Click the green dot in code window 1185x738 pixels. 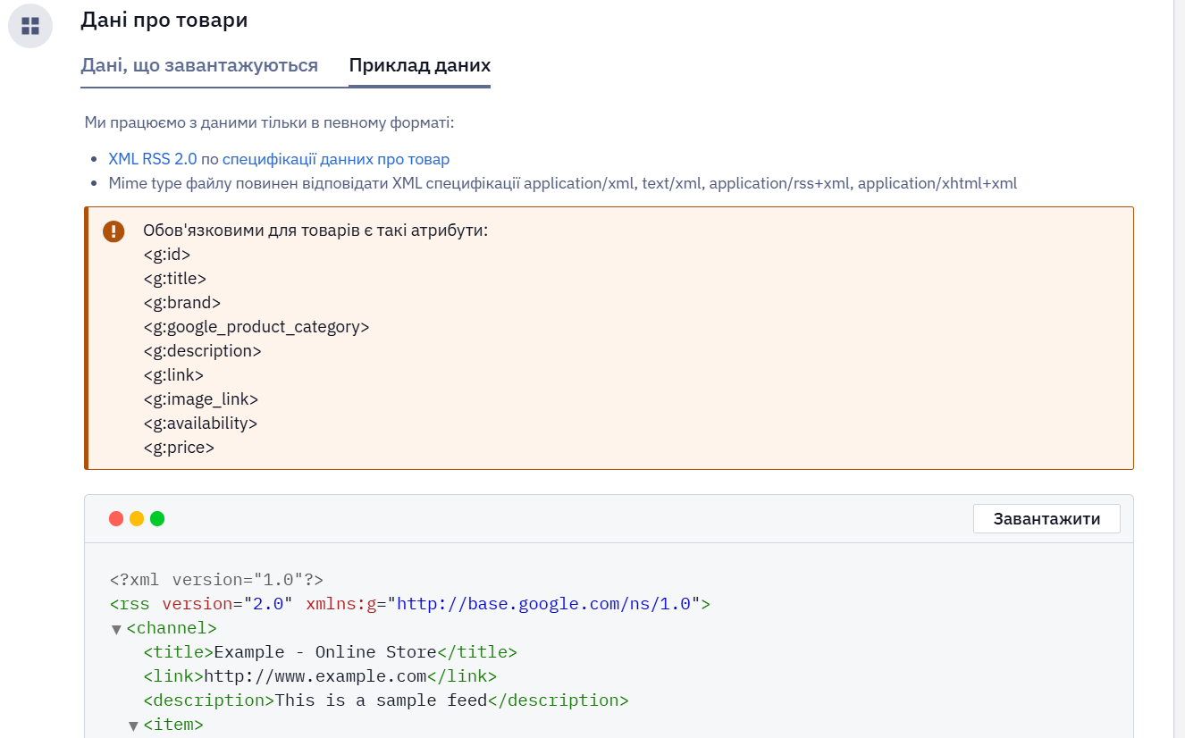[157, 518]
